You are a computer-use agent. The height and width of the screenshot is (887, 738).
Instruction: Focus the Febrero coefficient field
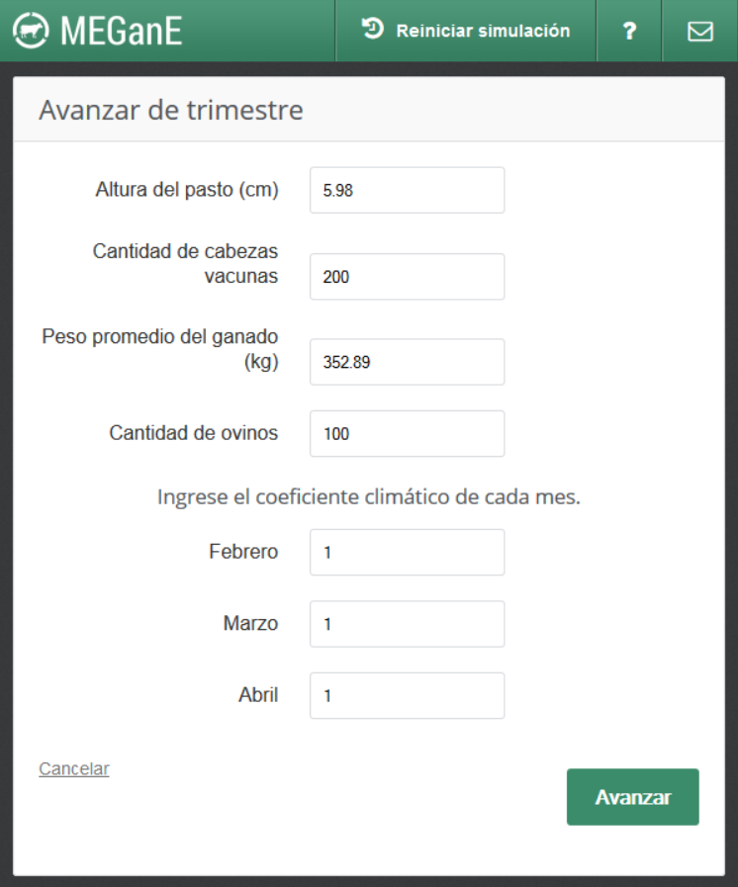[407, 552]
